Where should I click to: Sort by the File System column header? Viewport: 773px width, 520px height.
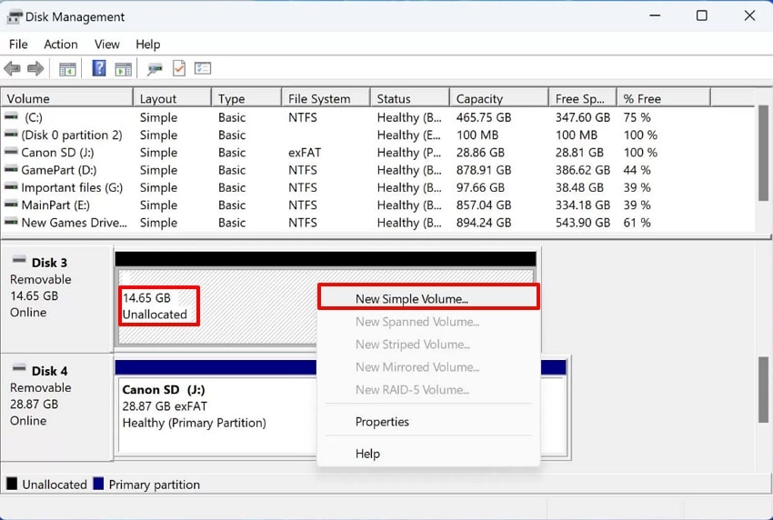click(326, 98)
